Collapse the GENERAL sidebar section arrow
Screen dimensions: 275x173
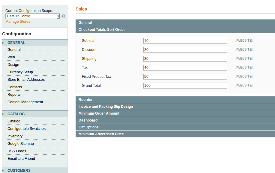[x=4, y=43]
